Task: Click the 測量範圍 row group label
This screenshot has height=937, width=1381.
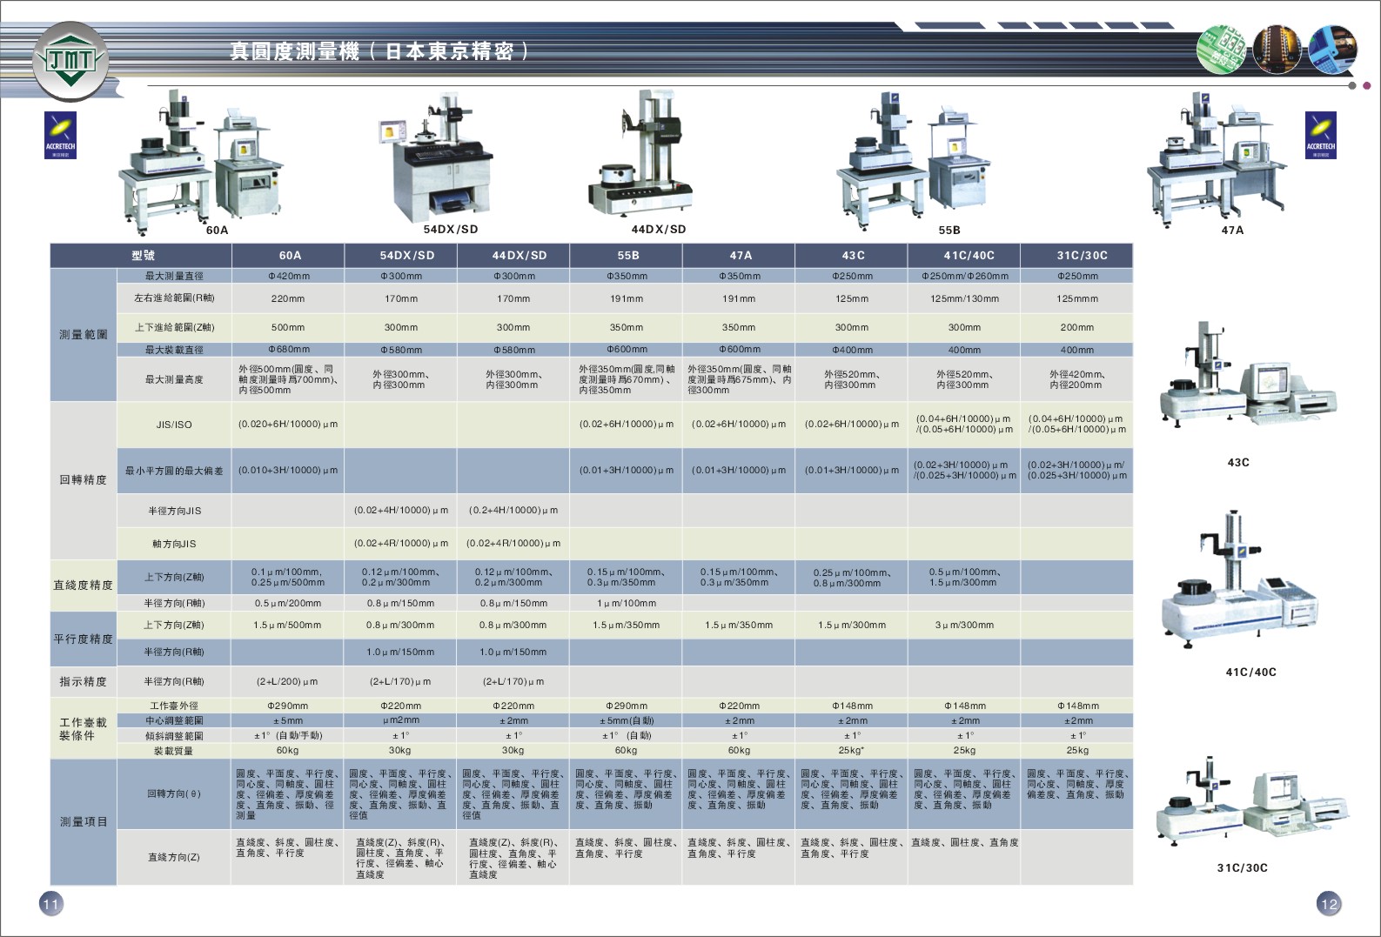Action: click(x=84, y=335)
